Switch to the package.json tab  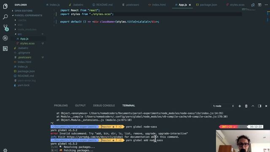[x=206, y=5]
